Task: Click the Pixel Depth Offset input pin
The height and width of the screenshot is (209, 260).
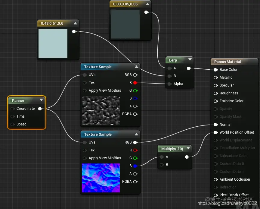Action: pyautogui.click(x=215, y=195)
